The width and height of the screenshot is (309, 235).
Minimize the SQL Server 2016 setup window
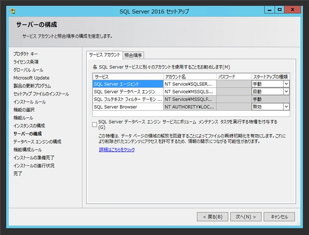pos(269,10)
